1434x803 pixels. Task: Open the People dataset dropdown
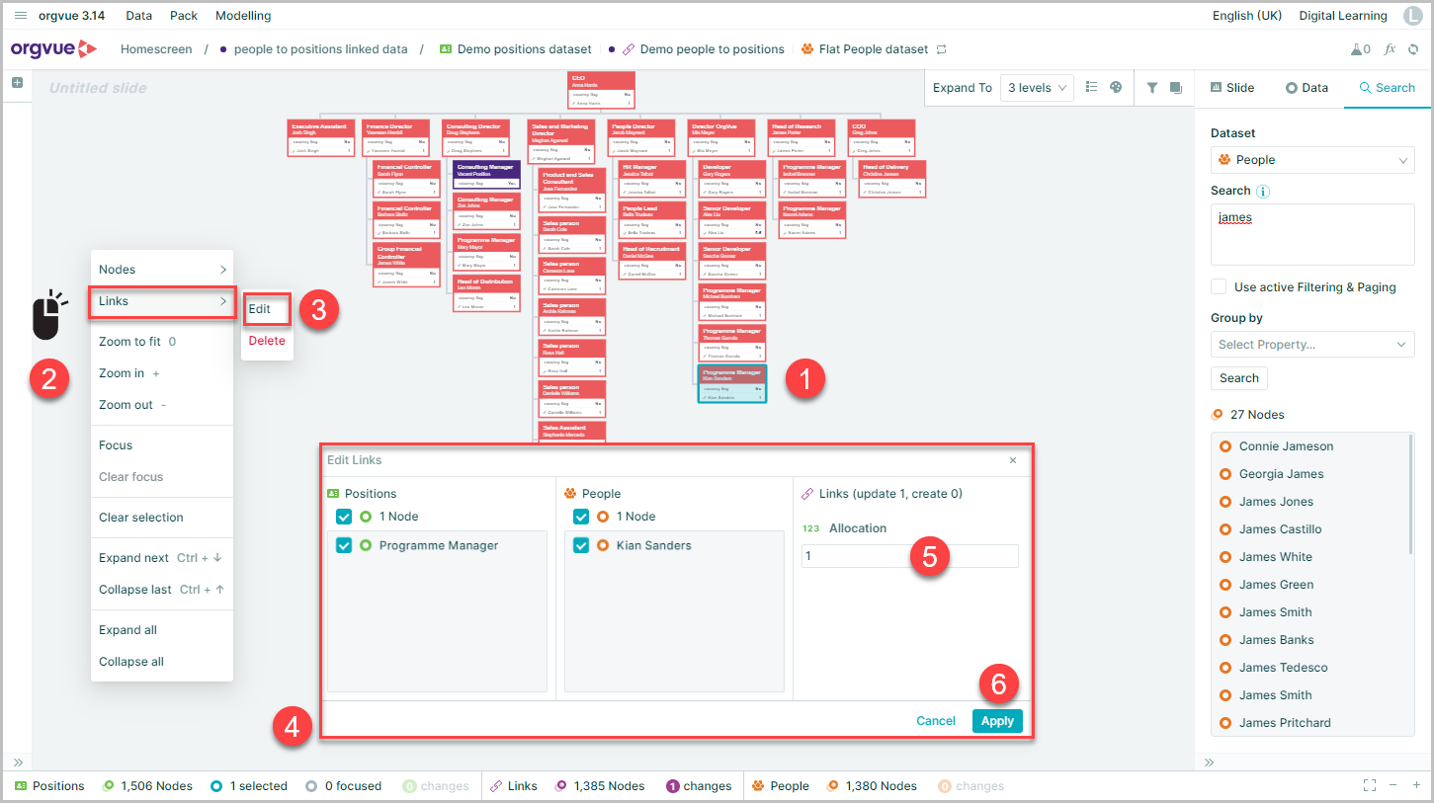1312,160
